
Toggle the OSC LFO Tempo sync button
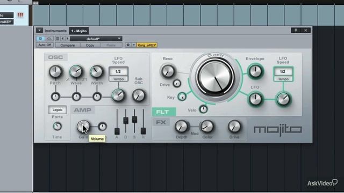118,79
